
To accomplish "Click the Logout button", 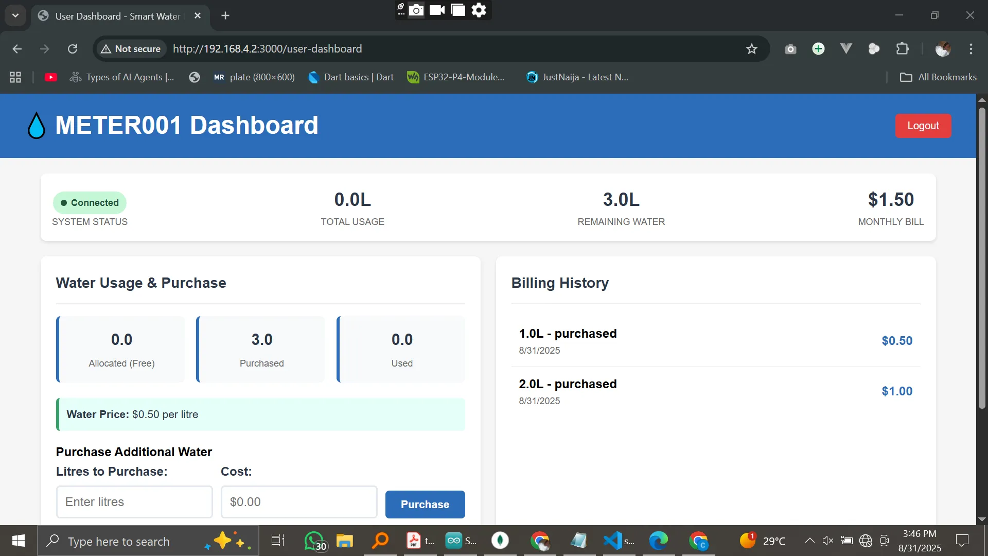I will [923, 126].
